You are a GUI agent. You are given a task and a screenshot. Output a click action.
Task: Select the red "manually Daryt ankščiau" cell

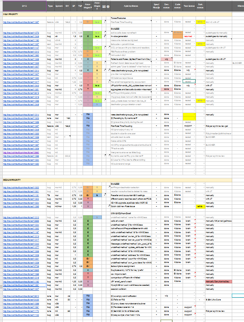(218, 281)
